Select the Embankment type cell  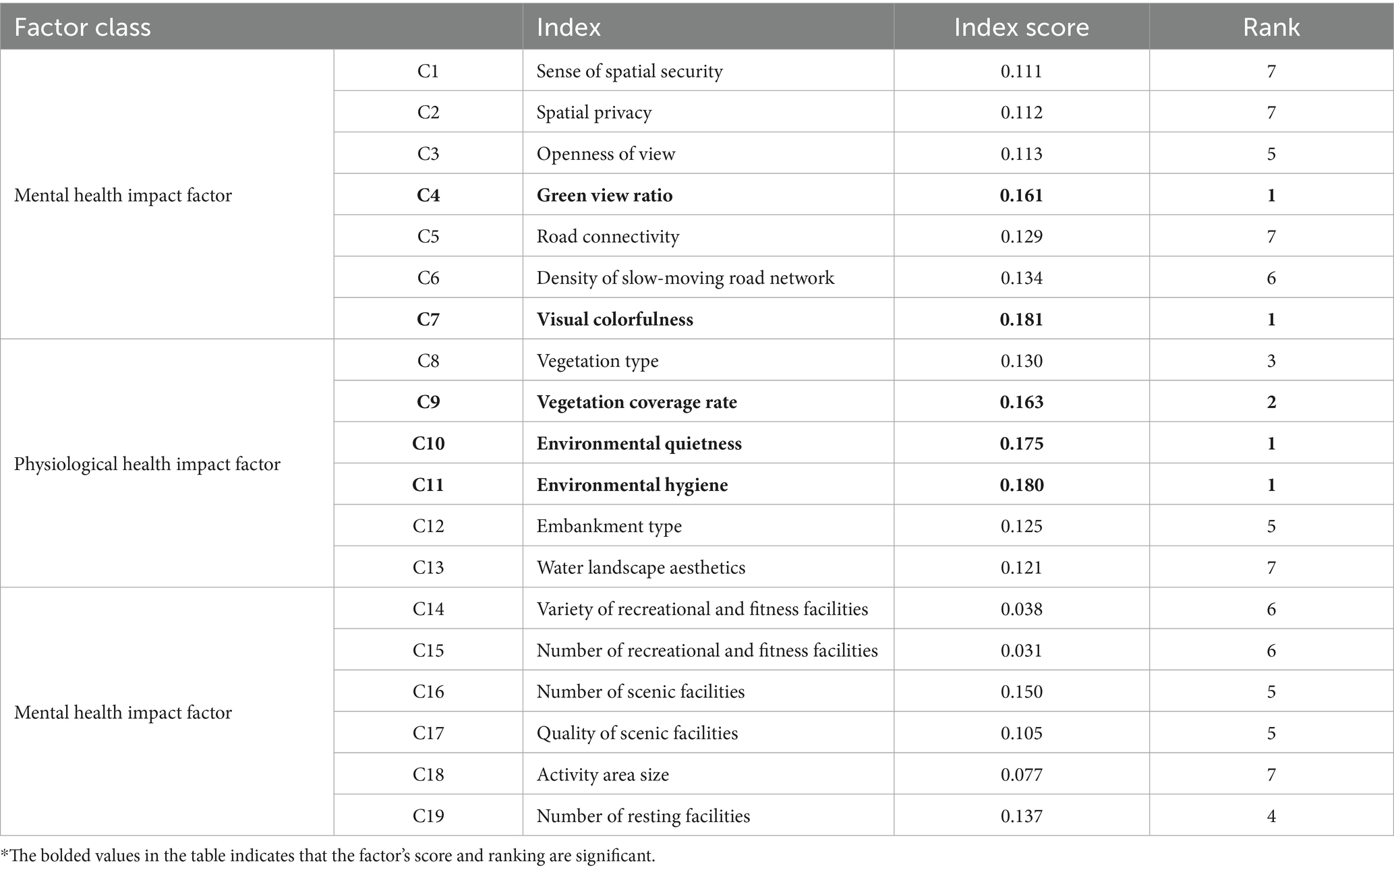pos(609,526)
